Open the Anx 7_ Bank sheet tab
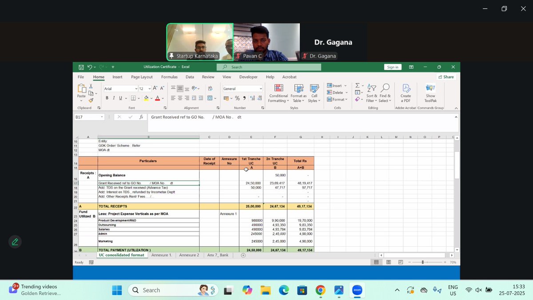Image resolution: width=533 pixels, height=300 pixels. tap(218, 255)
